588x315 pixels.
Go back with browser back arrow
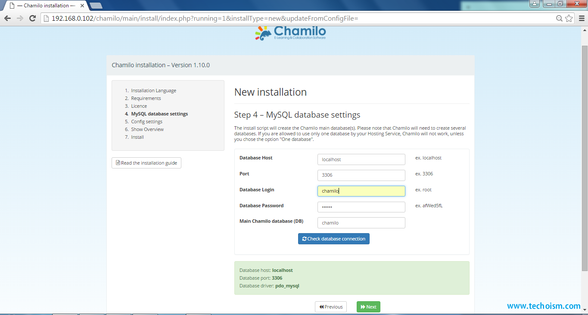coord(7,18)
